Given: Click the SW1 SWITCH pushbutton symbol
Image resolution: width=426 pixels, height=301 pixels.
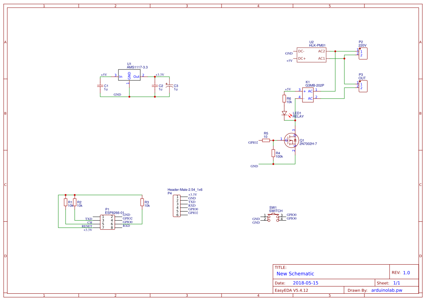Looking at the screenshot, I should (273, 214).
